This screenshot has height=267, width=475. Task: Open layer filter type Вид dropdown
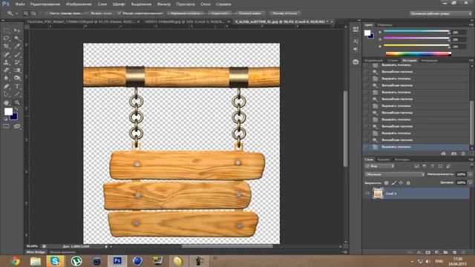(x=379, y=166)
